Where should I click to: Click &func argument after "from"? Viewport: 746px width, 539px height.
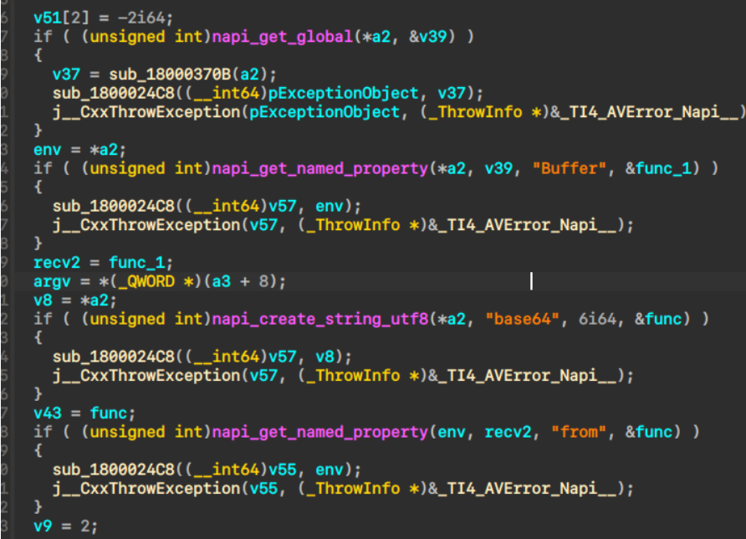click(x=649, y=432)
